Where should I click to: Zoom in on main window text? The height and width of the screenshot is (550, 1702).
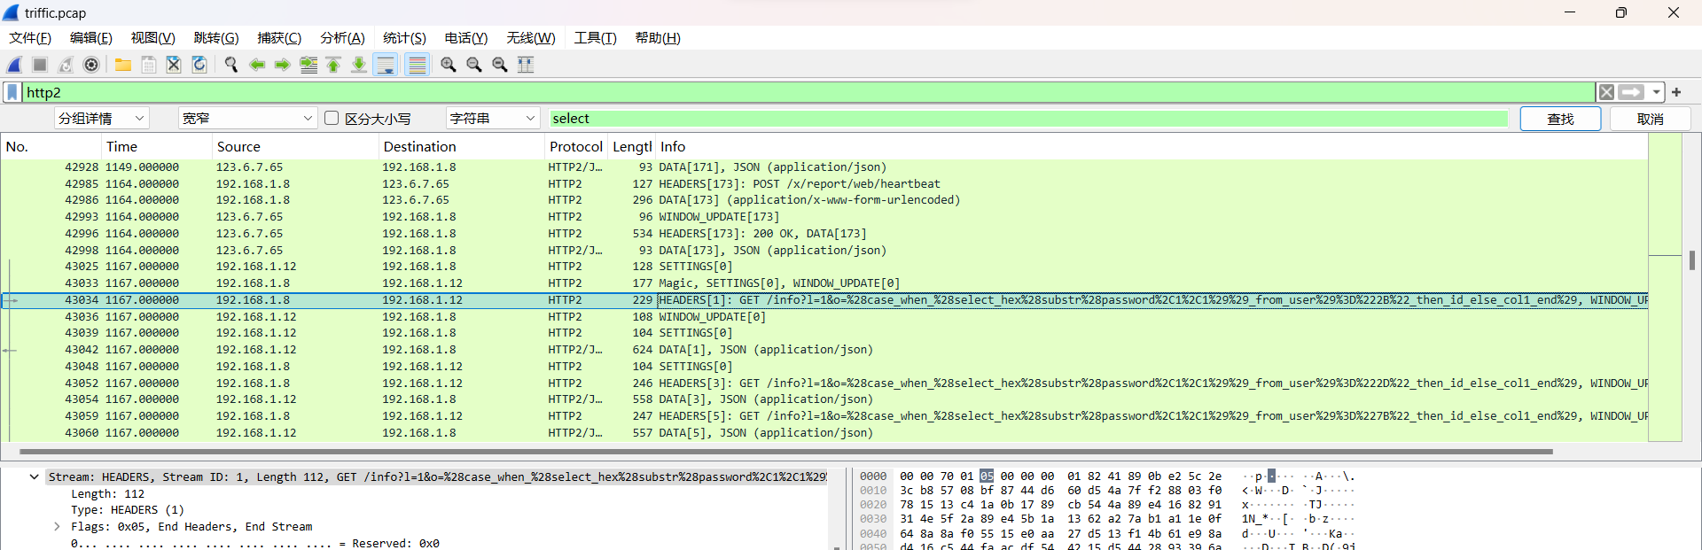[449, 65]
